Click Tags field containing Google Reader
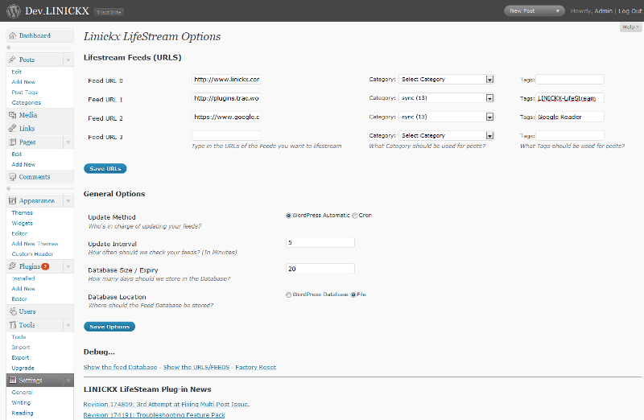The width and height of the screenshot is (644, 420). pos(570,117)
